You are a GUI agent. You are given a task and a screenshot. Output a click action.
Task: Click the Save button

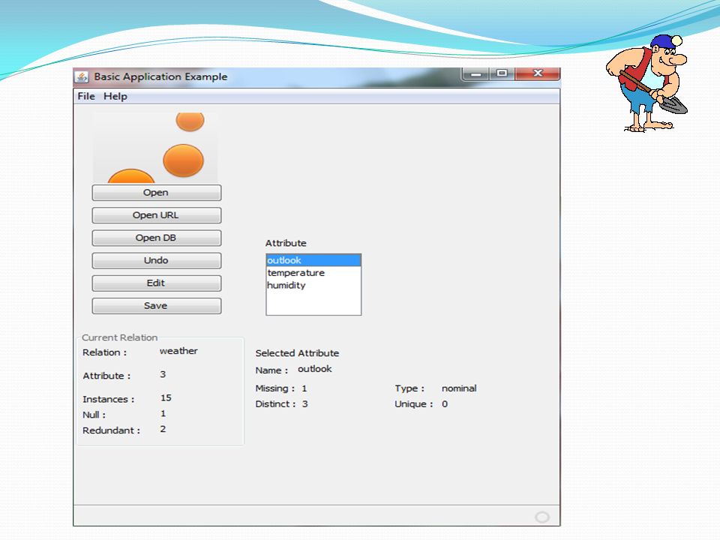click(x=157, y=306)
